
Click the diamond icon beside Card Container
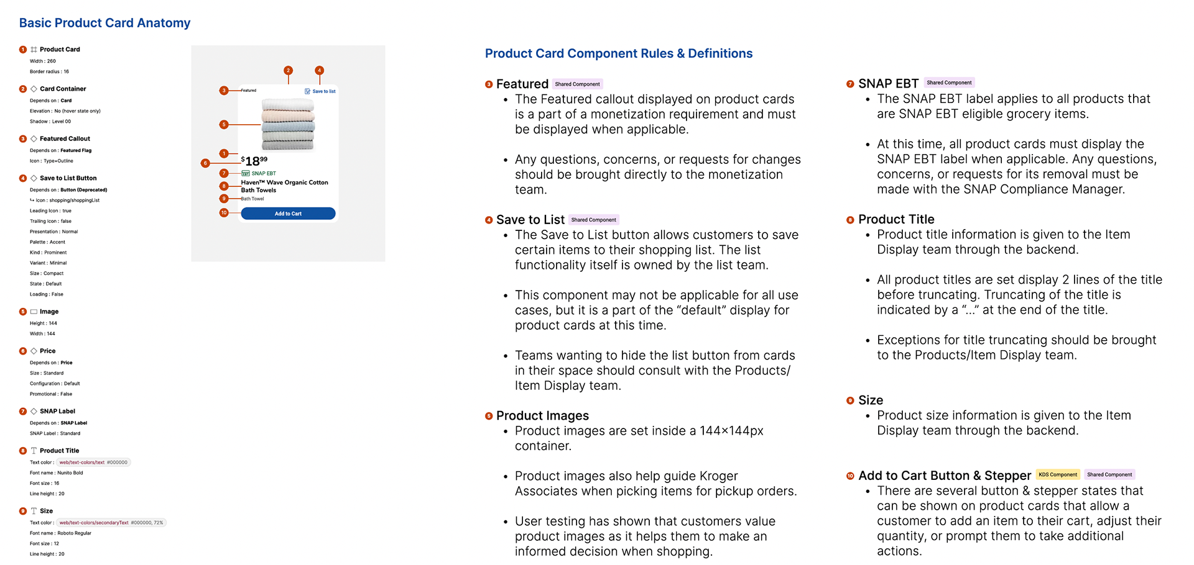34,89
